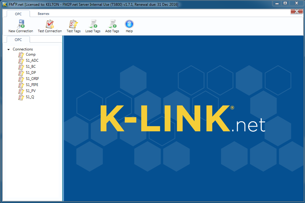305x203 pixels.
Task: Click the Load Tags text label
Action: (x=93, y=31)
